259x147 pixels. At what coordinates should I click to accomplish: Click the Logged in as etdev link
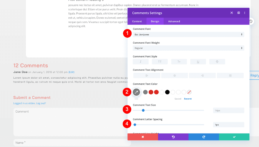coord(24,103)
